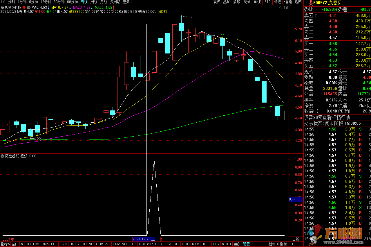Click the 多股 multi-stock button
The image size is (371, 247).
[x=237, y=2]
